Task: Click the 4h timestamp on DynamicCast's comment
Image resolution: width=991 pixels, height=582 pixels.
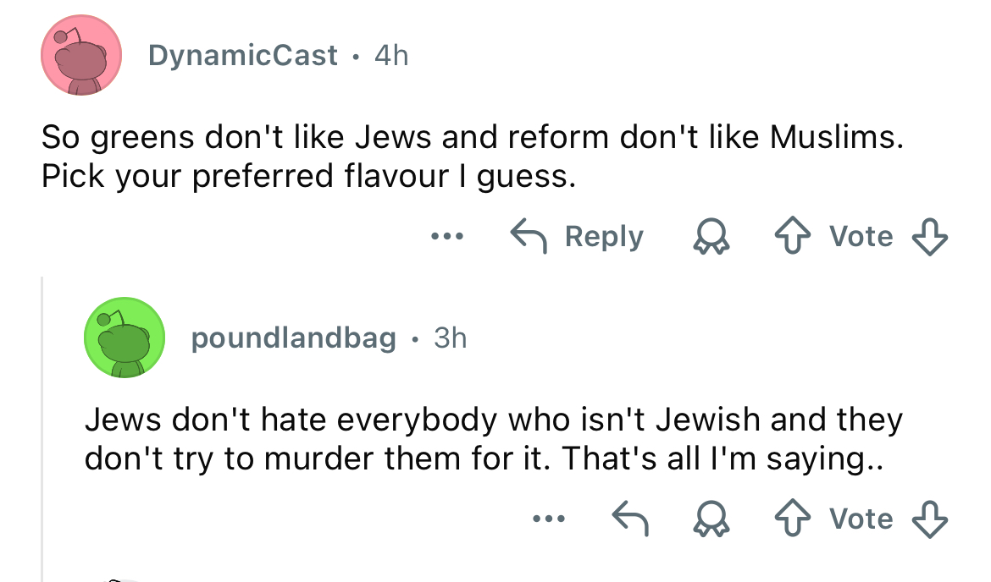Action: (x=390, y=56)
